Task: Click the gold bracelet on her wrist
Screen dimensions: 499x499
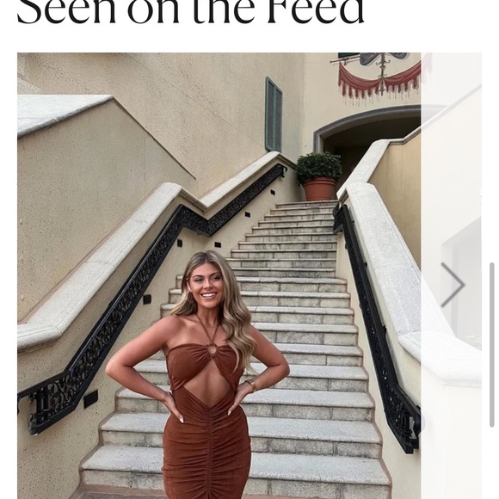Action: (x=252, y=385)
